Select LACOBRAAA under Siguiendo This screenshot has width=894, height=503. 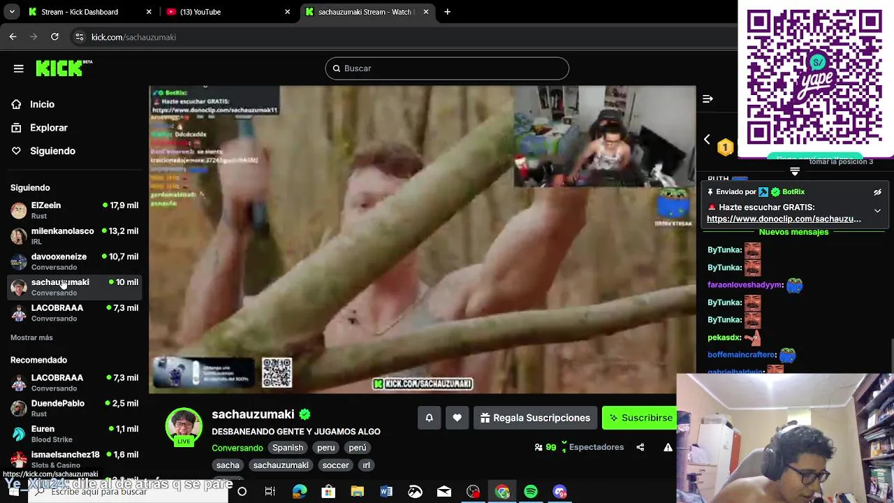(75, 313)
